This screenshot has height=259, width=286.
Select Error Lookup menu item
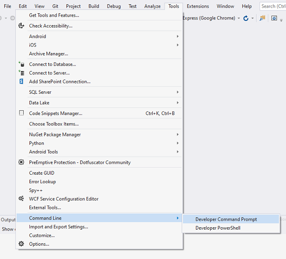coord(100,182)
